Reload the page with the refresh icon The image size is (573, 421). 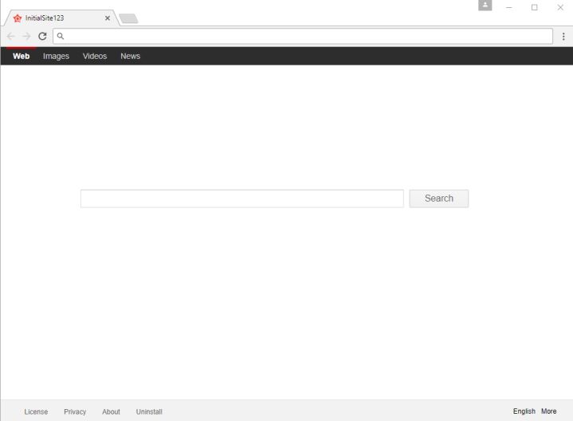42,36
